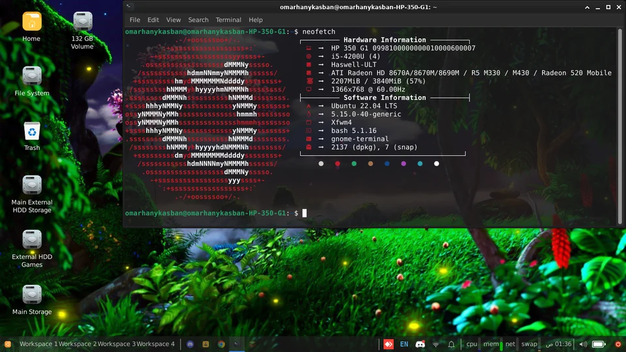
Task: Open the applications menu icon in the panel
Action: click(x=8, y=344)
